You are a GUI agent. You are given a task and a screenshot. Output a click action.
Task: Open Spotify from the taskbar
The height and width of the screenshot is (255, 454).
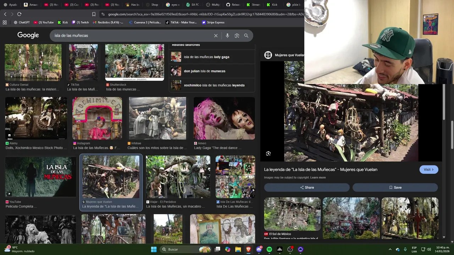(x=269, y=249)
